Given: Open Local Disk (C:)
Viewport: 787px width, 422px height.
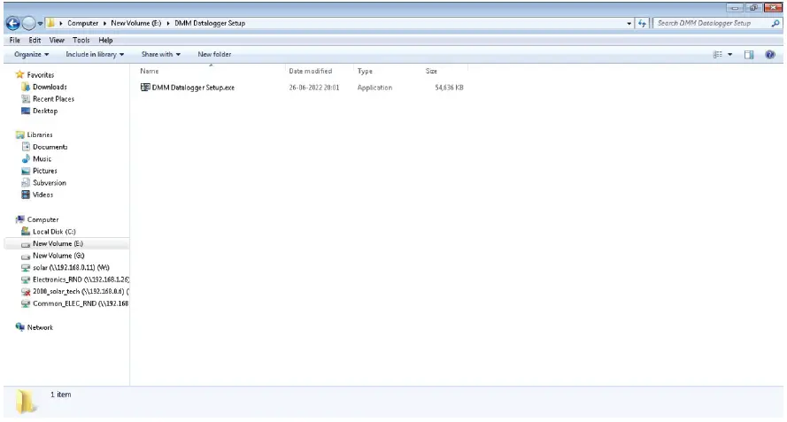Looking at the screenshot, I should 54,231.
